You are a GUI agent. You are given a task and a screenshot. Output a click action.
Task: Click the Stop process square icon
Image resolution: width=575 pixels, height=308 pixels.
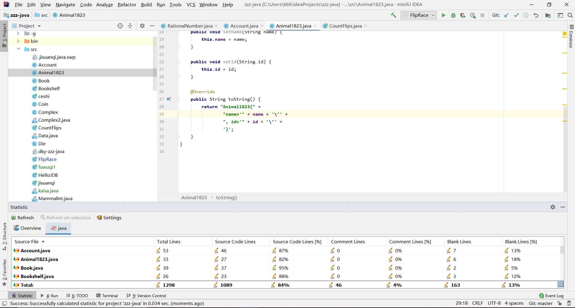(482, 15)
